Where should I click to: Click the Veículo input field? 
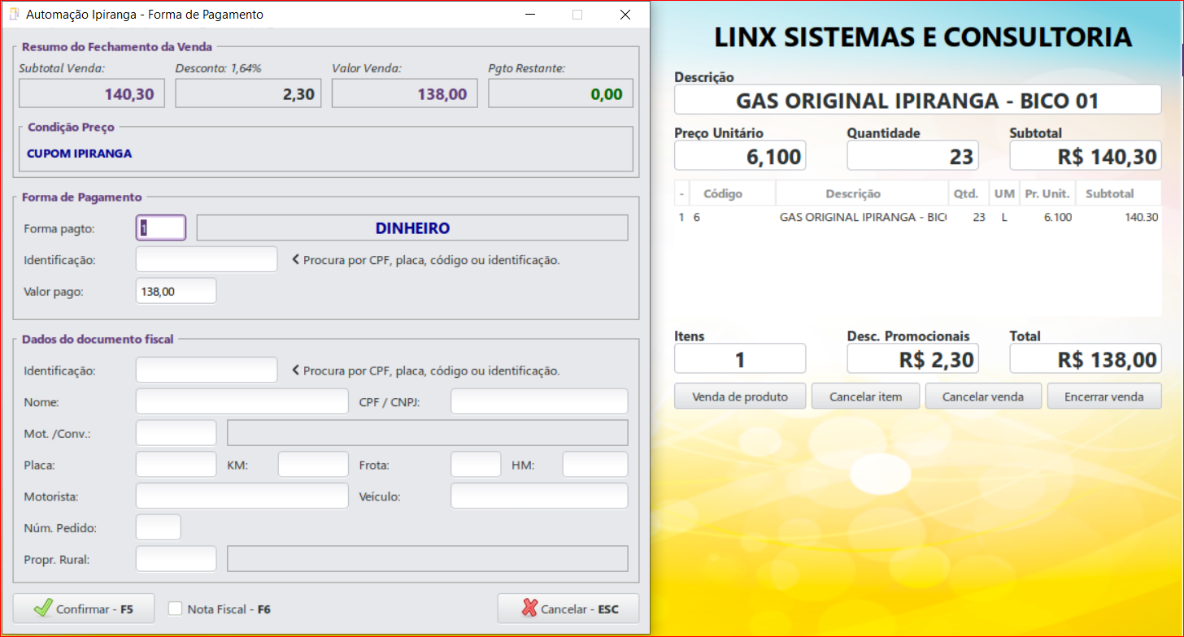click(x=539, y=496)
